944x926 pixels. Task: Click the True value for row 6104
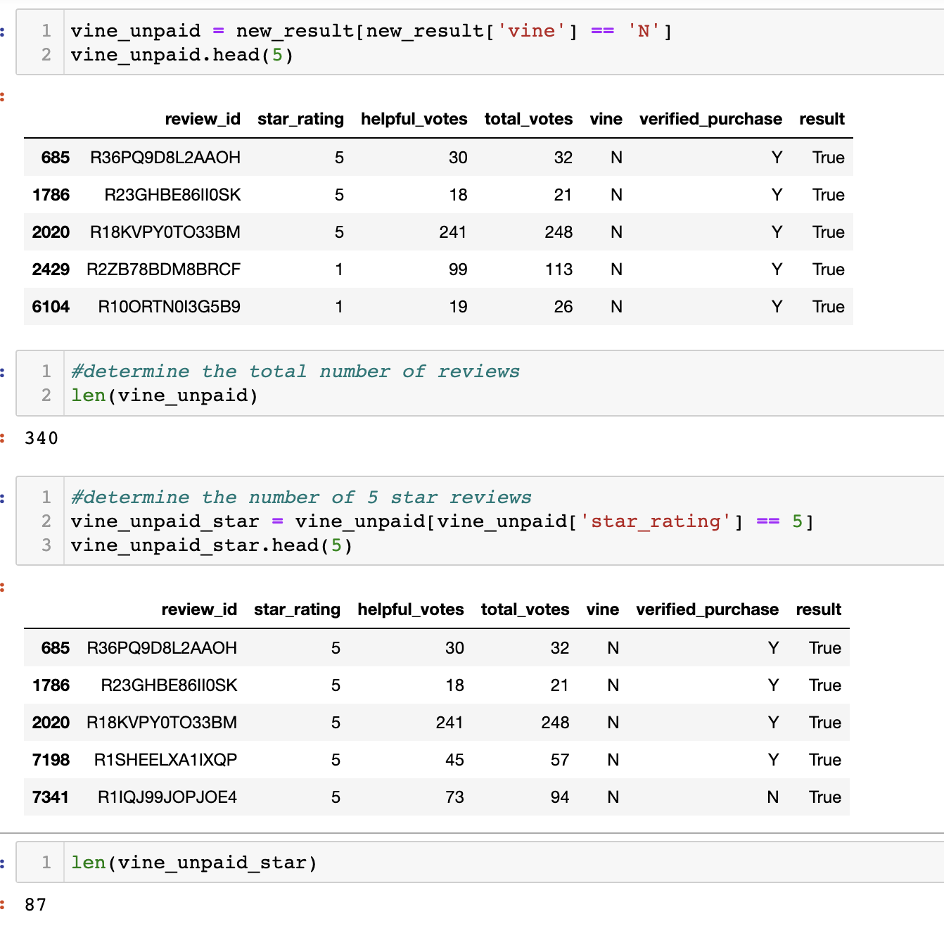[828, 307]
